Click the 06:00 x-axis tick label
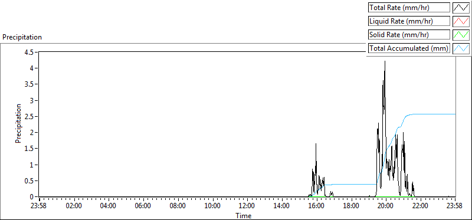Image resolution: width=472 pixels, height=220 pixels. coord(143,206)
